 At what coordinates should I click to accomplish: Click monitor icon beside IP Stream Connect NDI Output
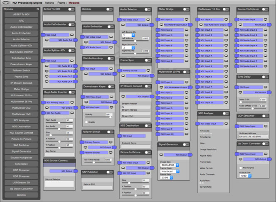[x=123, y=97]
